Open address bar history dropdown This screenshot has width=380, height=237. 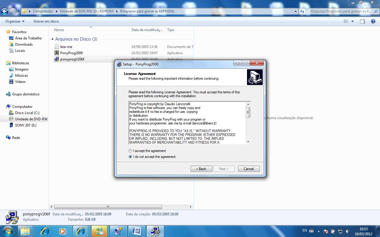click(295, 11)
